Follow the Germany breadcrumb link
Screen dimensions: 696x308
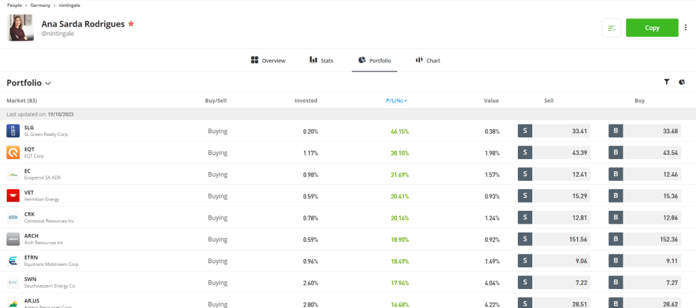40,5
